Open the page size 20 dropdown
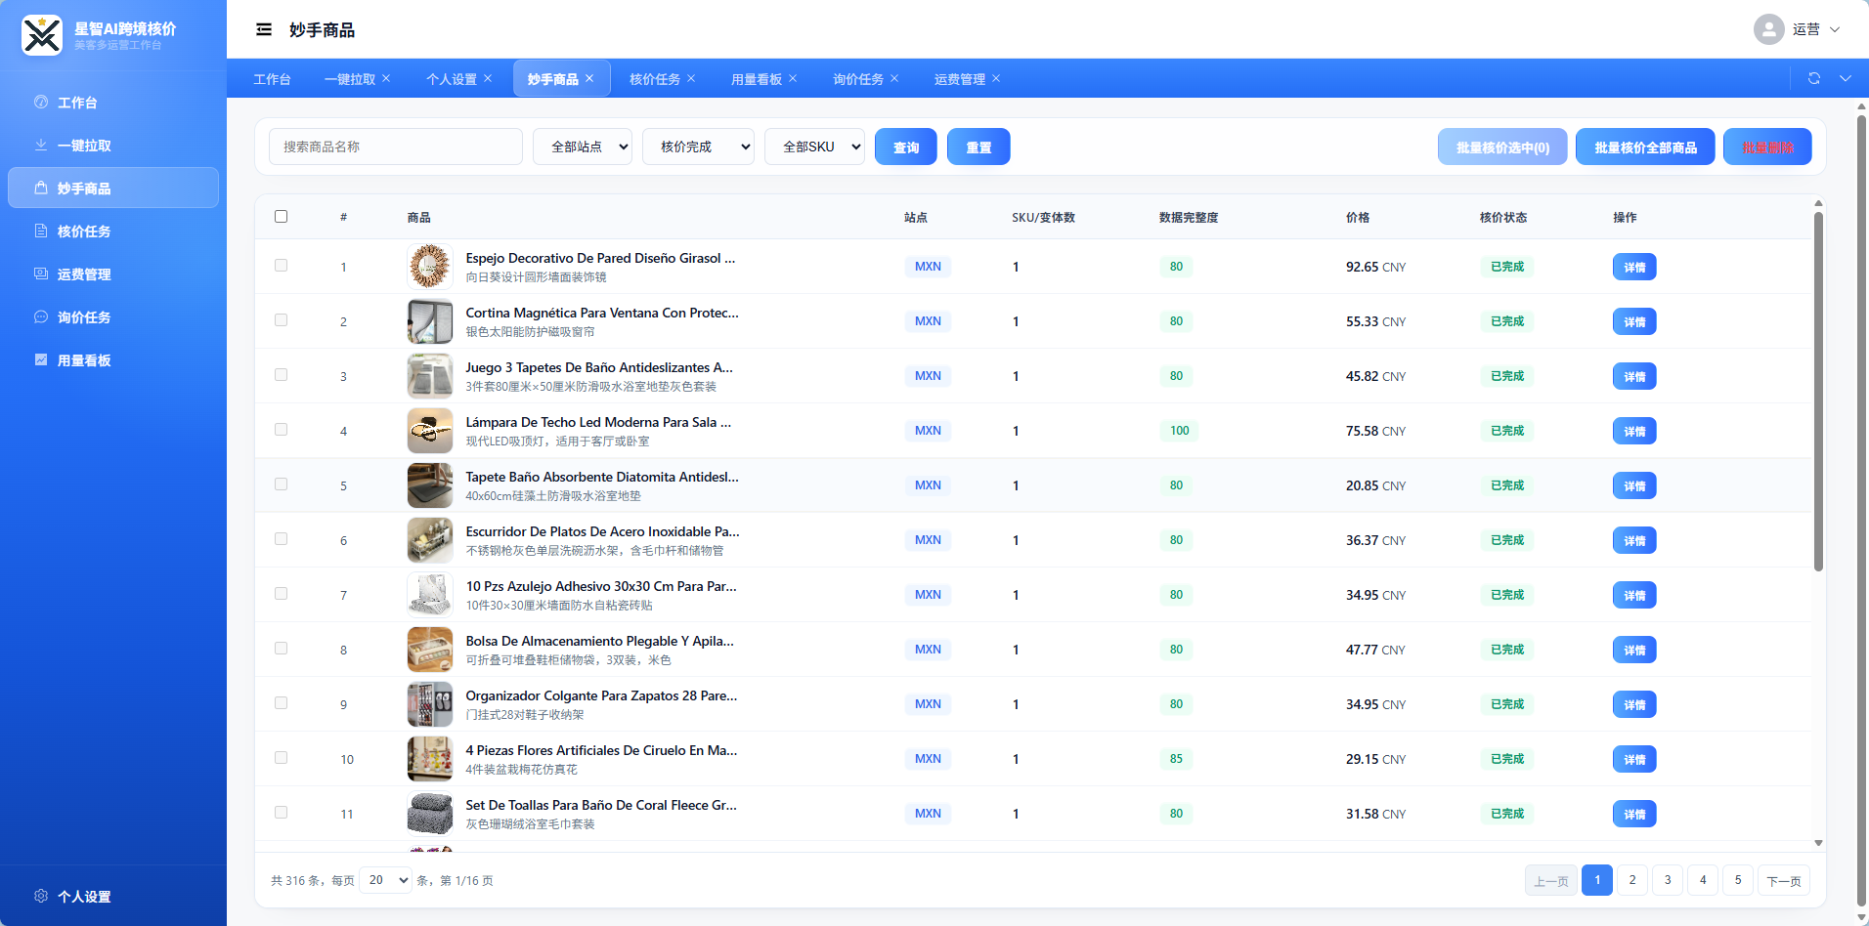This screenshot has width=1869, height=926. point(386,880)
